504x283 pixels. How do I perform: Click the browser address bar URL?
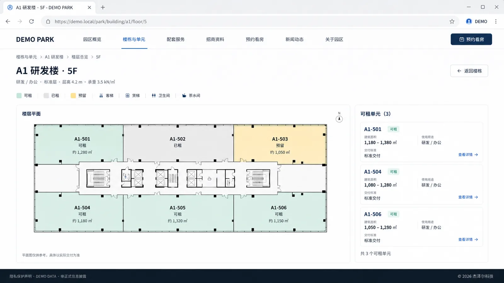[100, 21]
